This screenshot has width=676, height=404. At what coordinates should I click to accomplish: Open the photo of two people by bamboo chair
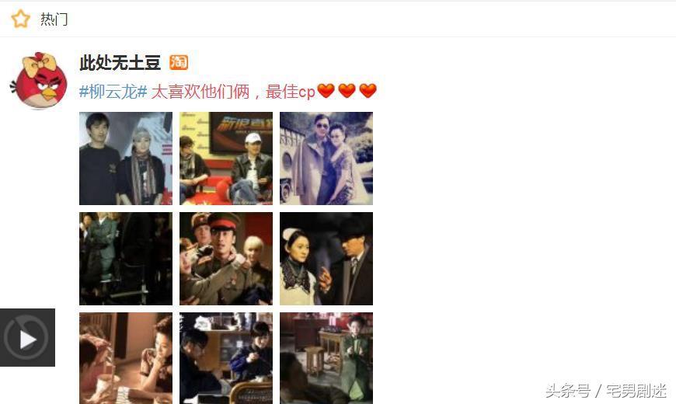coord(226,358)
